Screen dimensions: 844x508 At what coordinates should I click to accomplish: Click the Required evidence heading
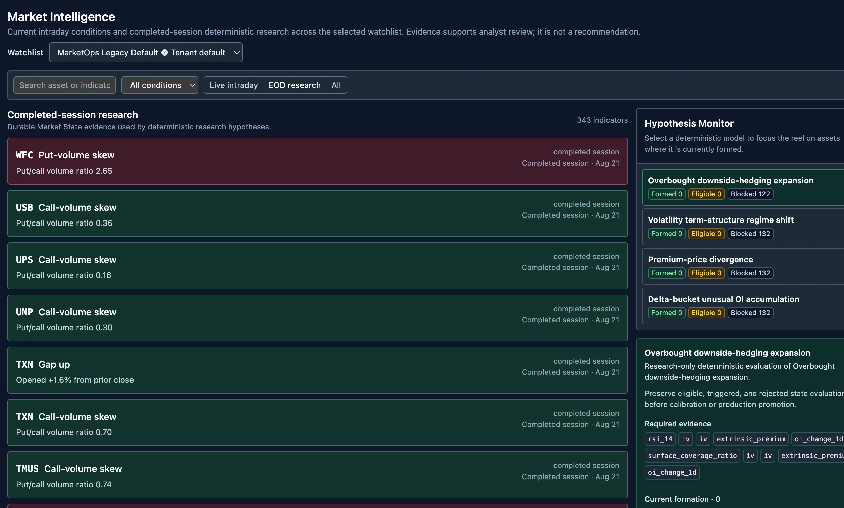click(678, 424)
